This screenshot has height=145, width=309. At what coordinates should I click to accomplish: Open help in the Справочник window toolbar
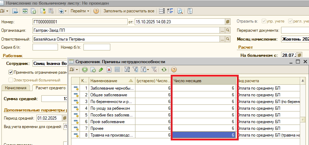tap(174, 70)
